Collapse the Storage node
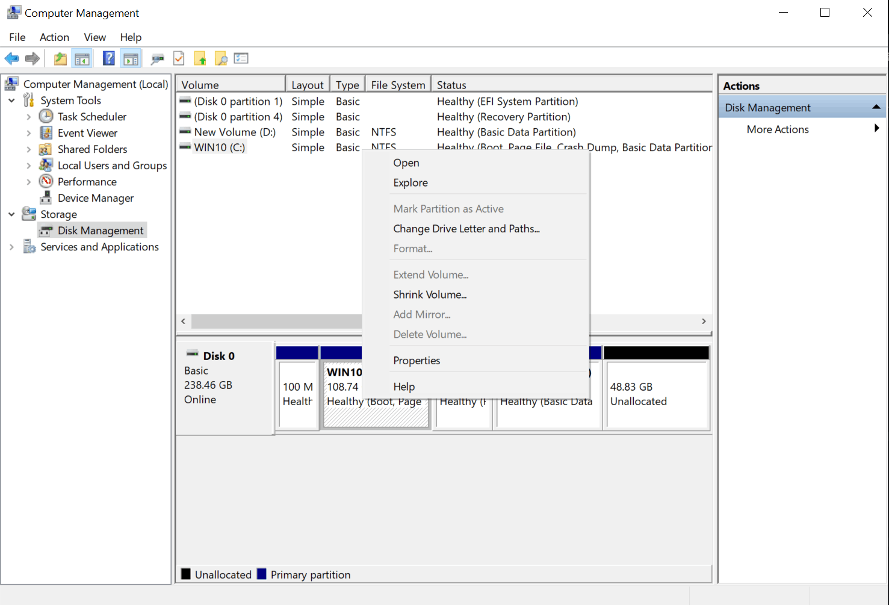 [11, 214]
